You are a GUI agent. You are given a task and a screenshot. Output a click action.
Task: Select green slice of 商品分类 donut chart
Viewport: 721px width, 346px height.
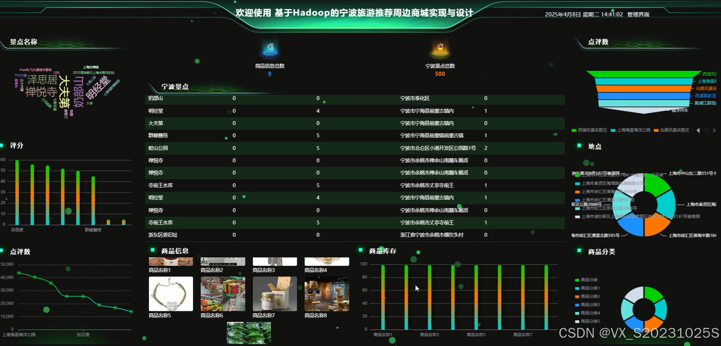653,295
